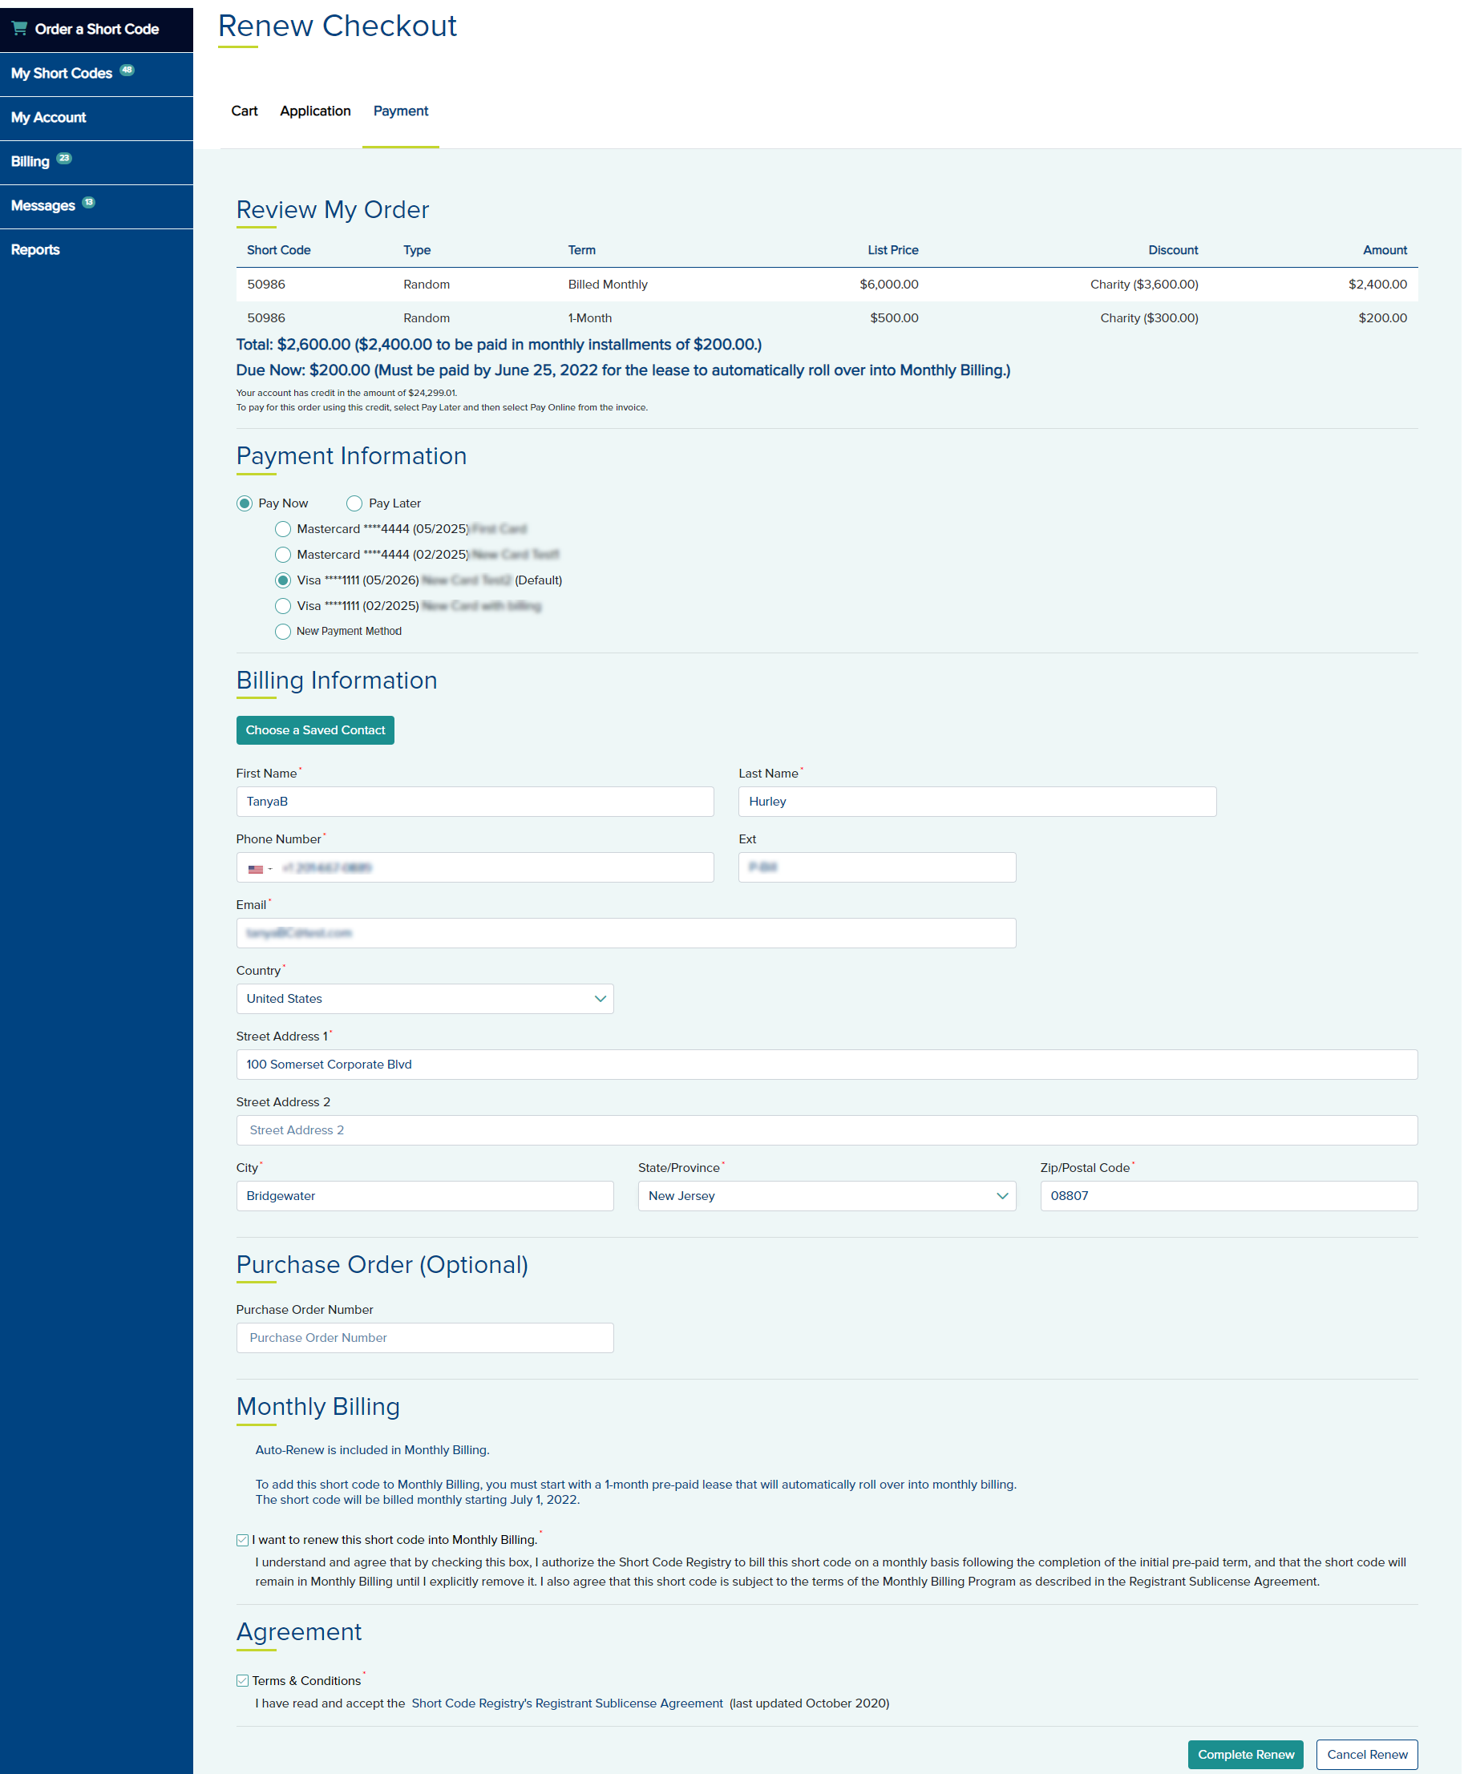Expand the Country dropdown
Screen dimensions: 1464x1774
425,999
